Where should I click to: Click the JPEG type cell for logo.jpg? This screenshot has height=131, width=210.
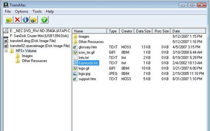coord(113,74)
